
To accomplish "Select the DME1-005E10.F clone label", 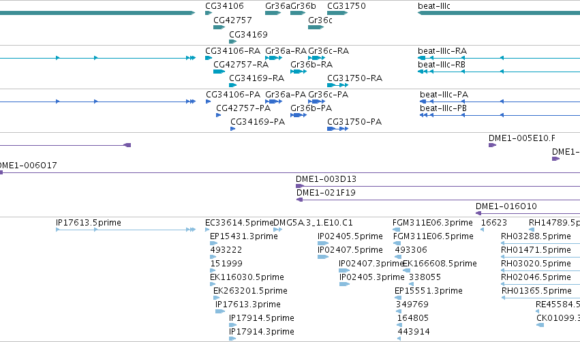I will coord(522,138).
